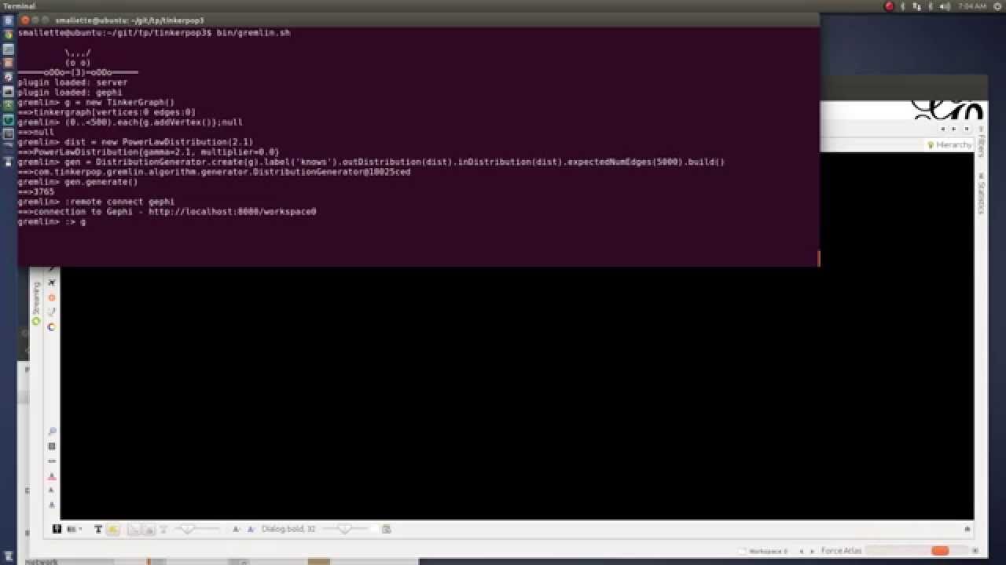Click the Dialog bold, 32 font selector
Image resolution: width=1006 pixels, height=565 pixels.
[x=288, y=530]
